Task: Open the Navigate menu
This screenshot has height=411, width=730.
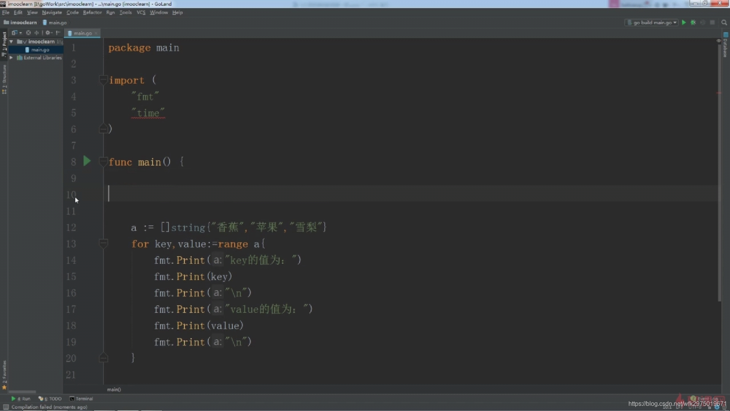Action: 52,13
